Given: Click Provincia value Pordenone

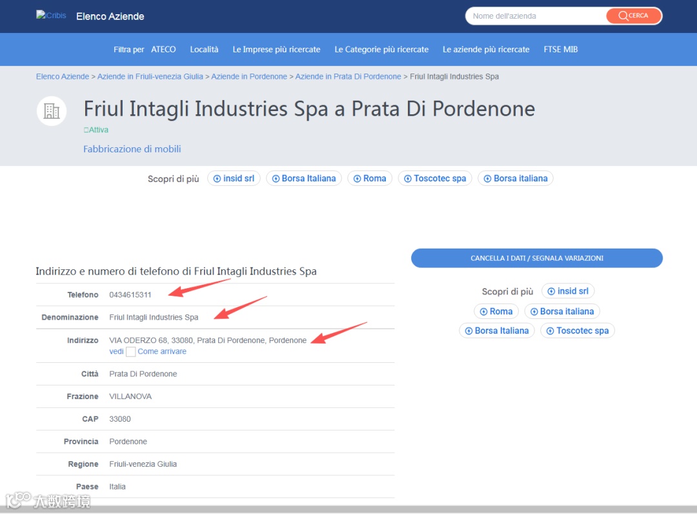Looking at the screenshot, I should pyautogui.click(x=128, y=442).
